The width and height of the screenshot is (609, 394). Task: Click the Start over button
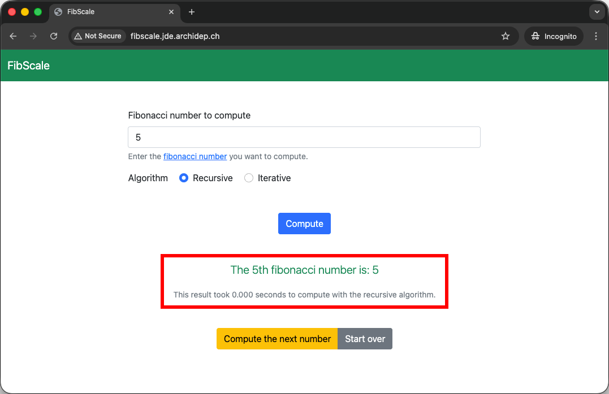(x=365, y=339)
